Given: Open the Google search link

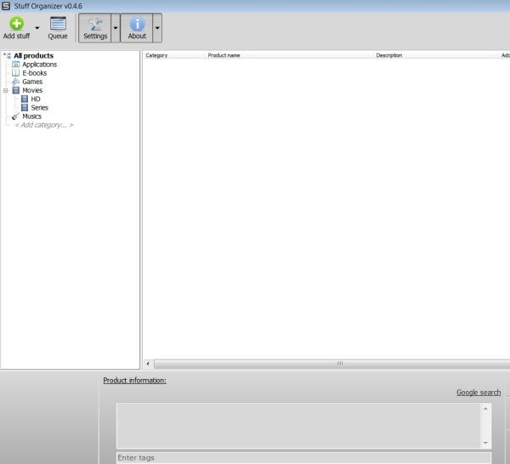Looking at the screenshot, I should (x=478, y=393).
